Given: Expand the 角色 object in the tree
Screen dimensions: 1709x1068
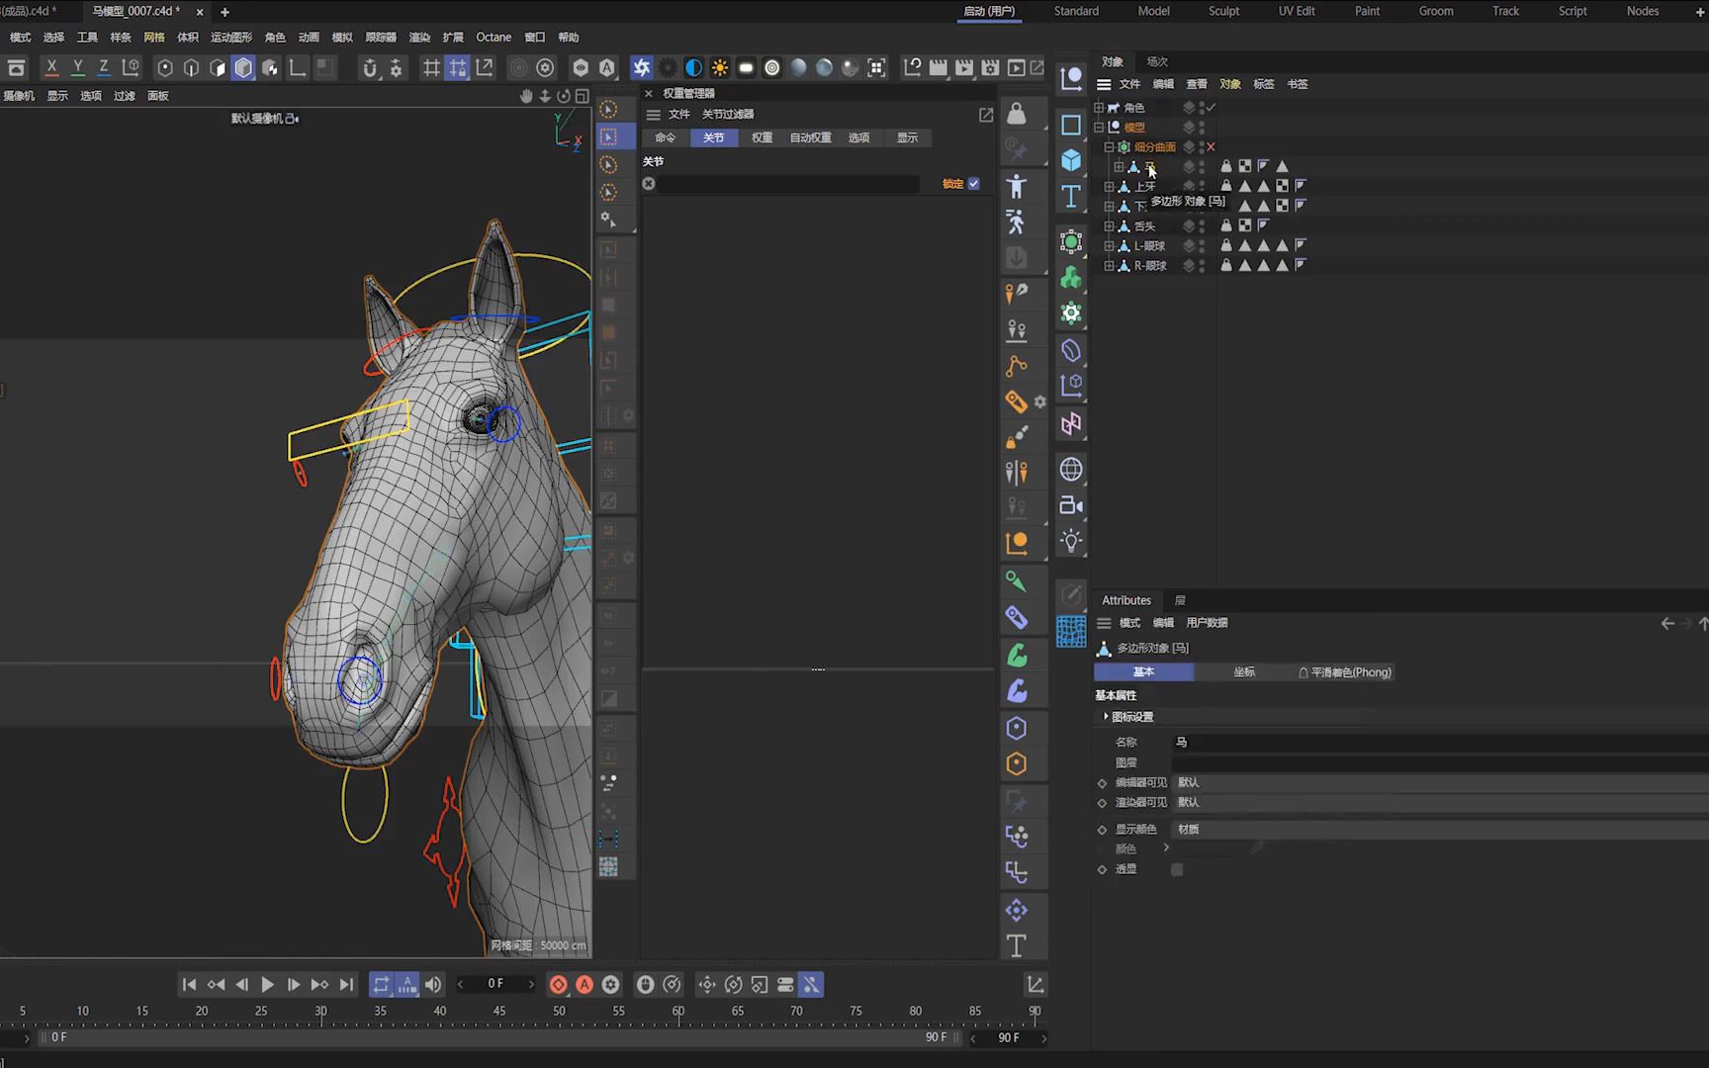Looking at the screenshot, I should pos(1099,108).
